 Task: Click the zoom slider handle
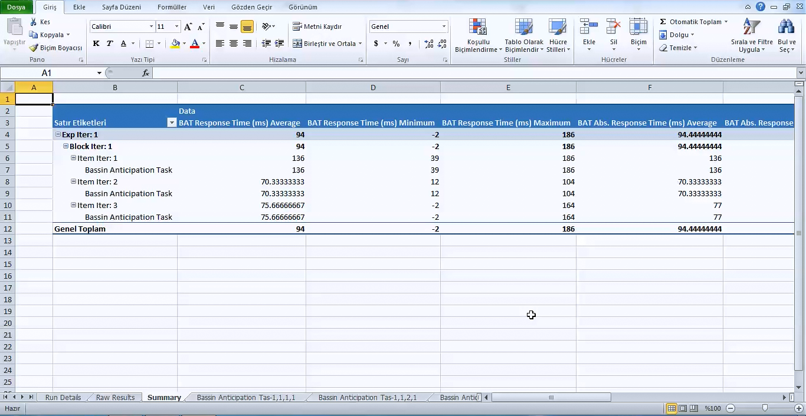tap(765, 408)
